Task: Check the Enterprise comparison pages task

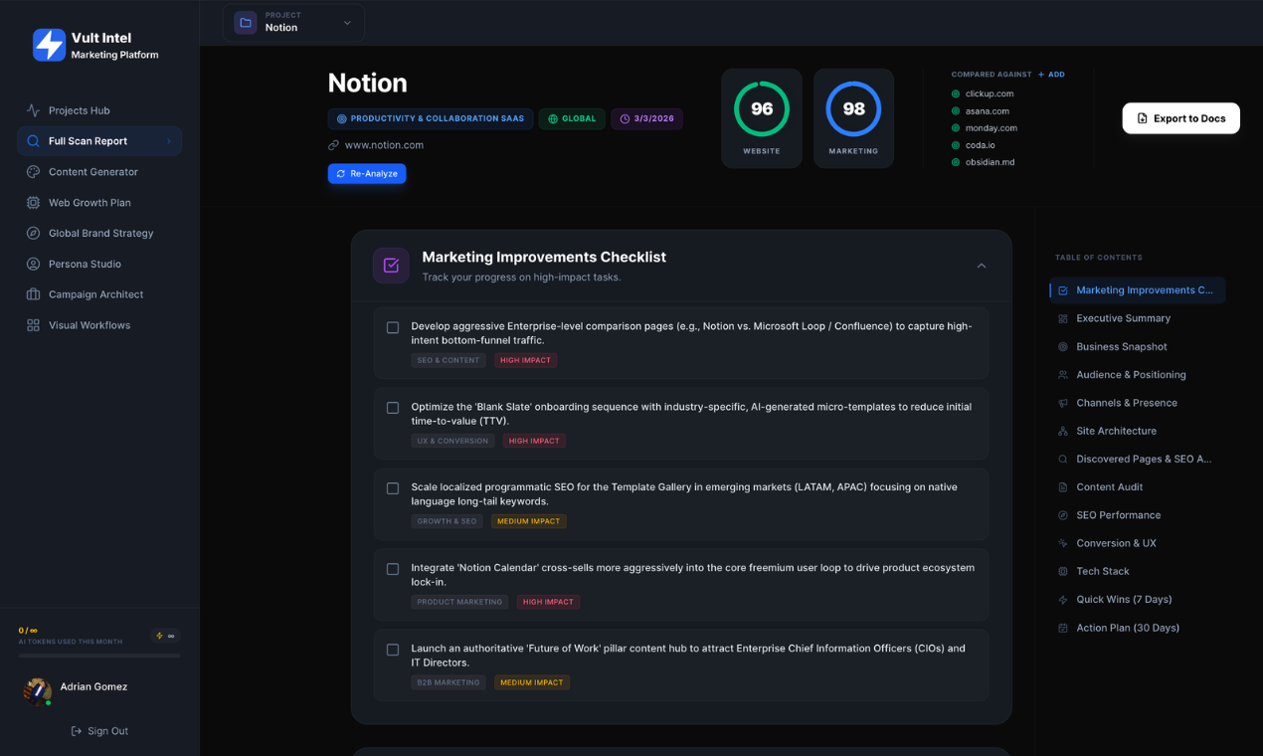Action: (x=392, y=326)
